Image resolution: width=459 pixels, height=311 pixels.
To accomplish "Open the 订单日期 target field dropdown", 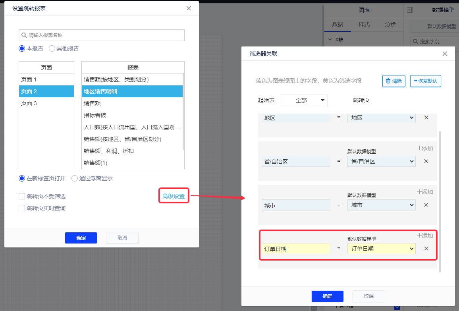I will (381, 249).
